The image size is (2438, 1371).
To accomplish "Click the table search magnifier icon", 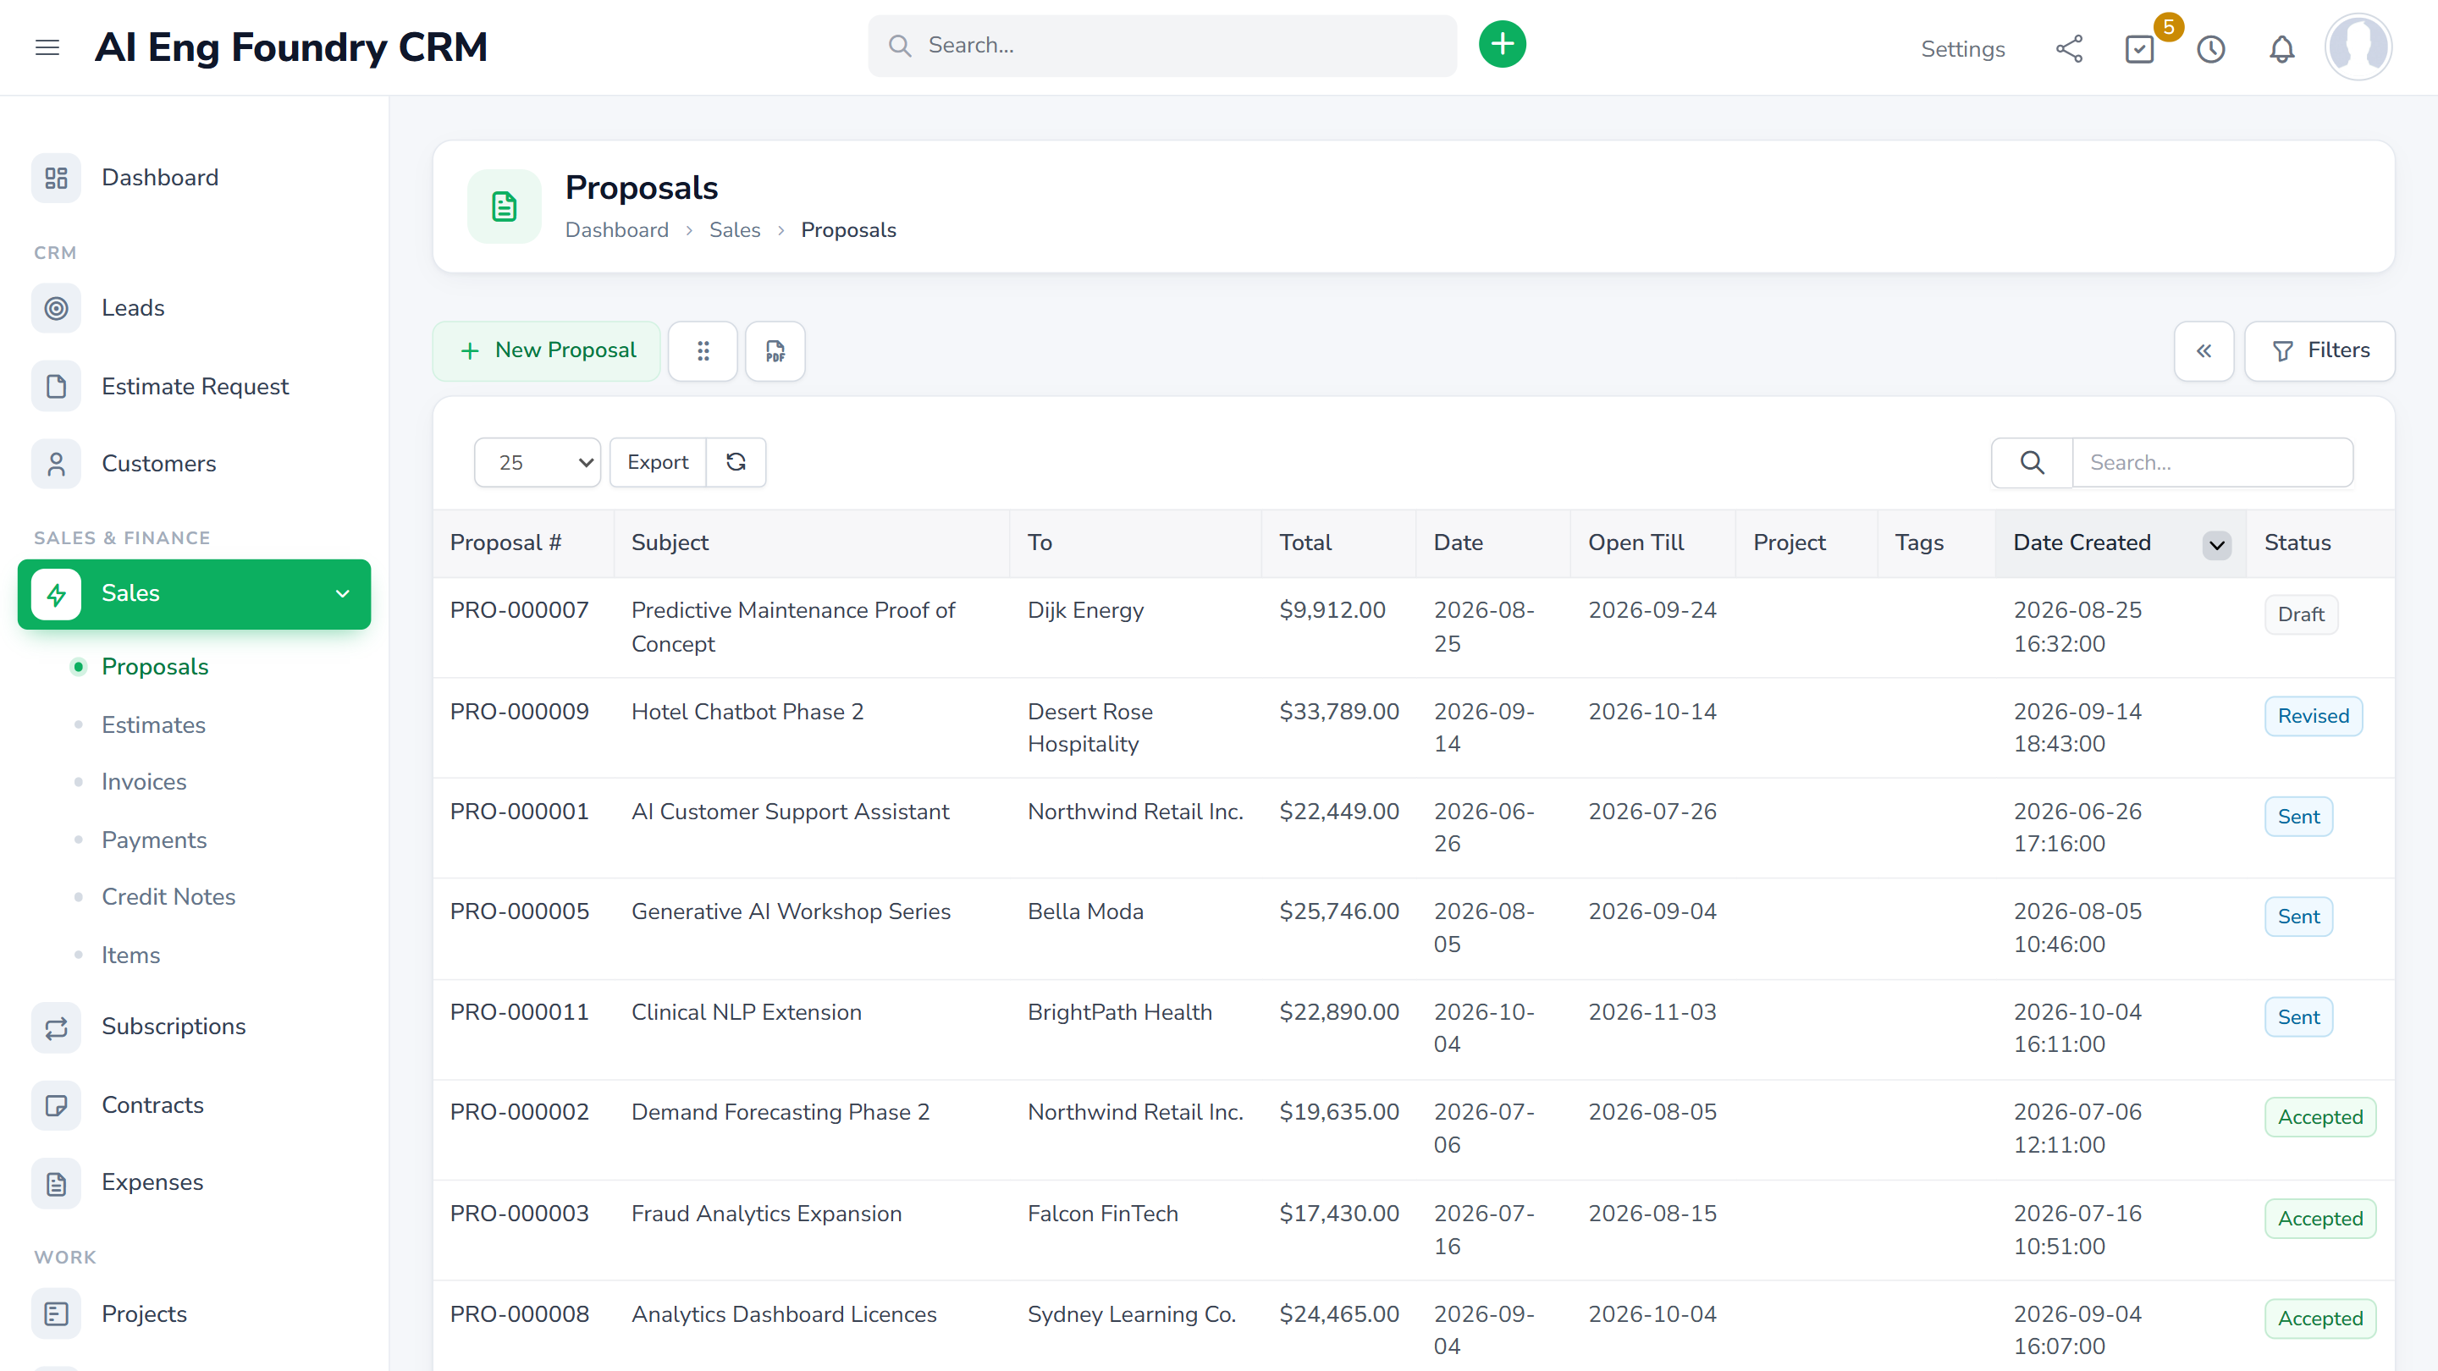I will pos(2032,462).
